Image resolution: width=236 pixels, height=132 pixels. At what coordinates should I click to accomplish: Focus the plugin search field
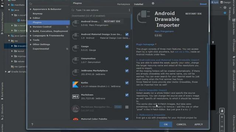[x=101, y=10]
